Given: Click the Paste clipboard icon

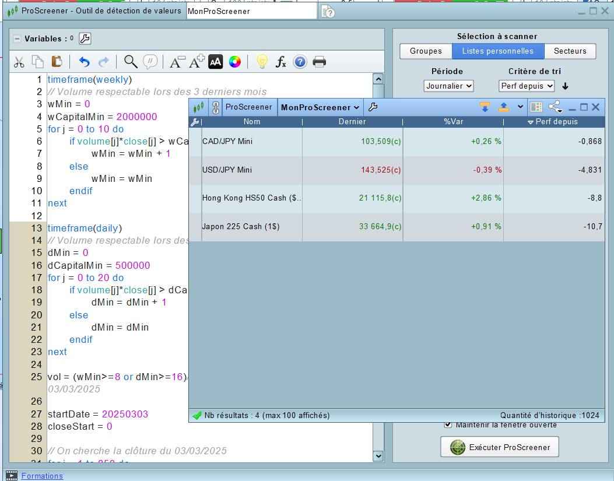Looking at the screenshot, I should click(57, 61).
